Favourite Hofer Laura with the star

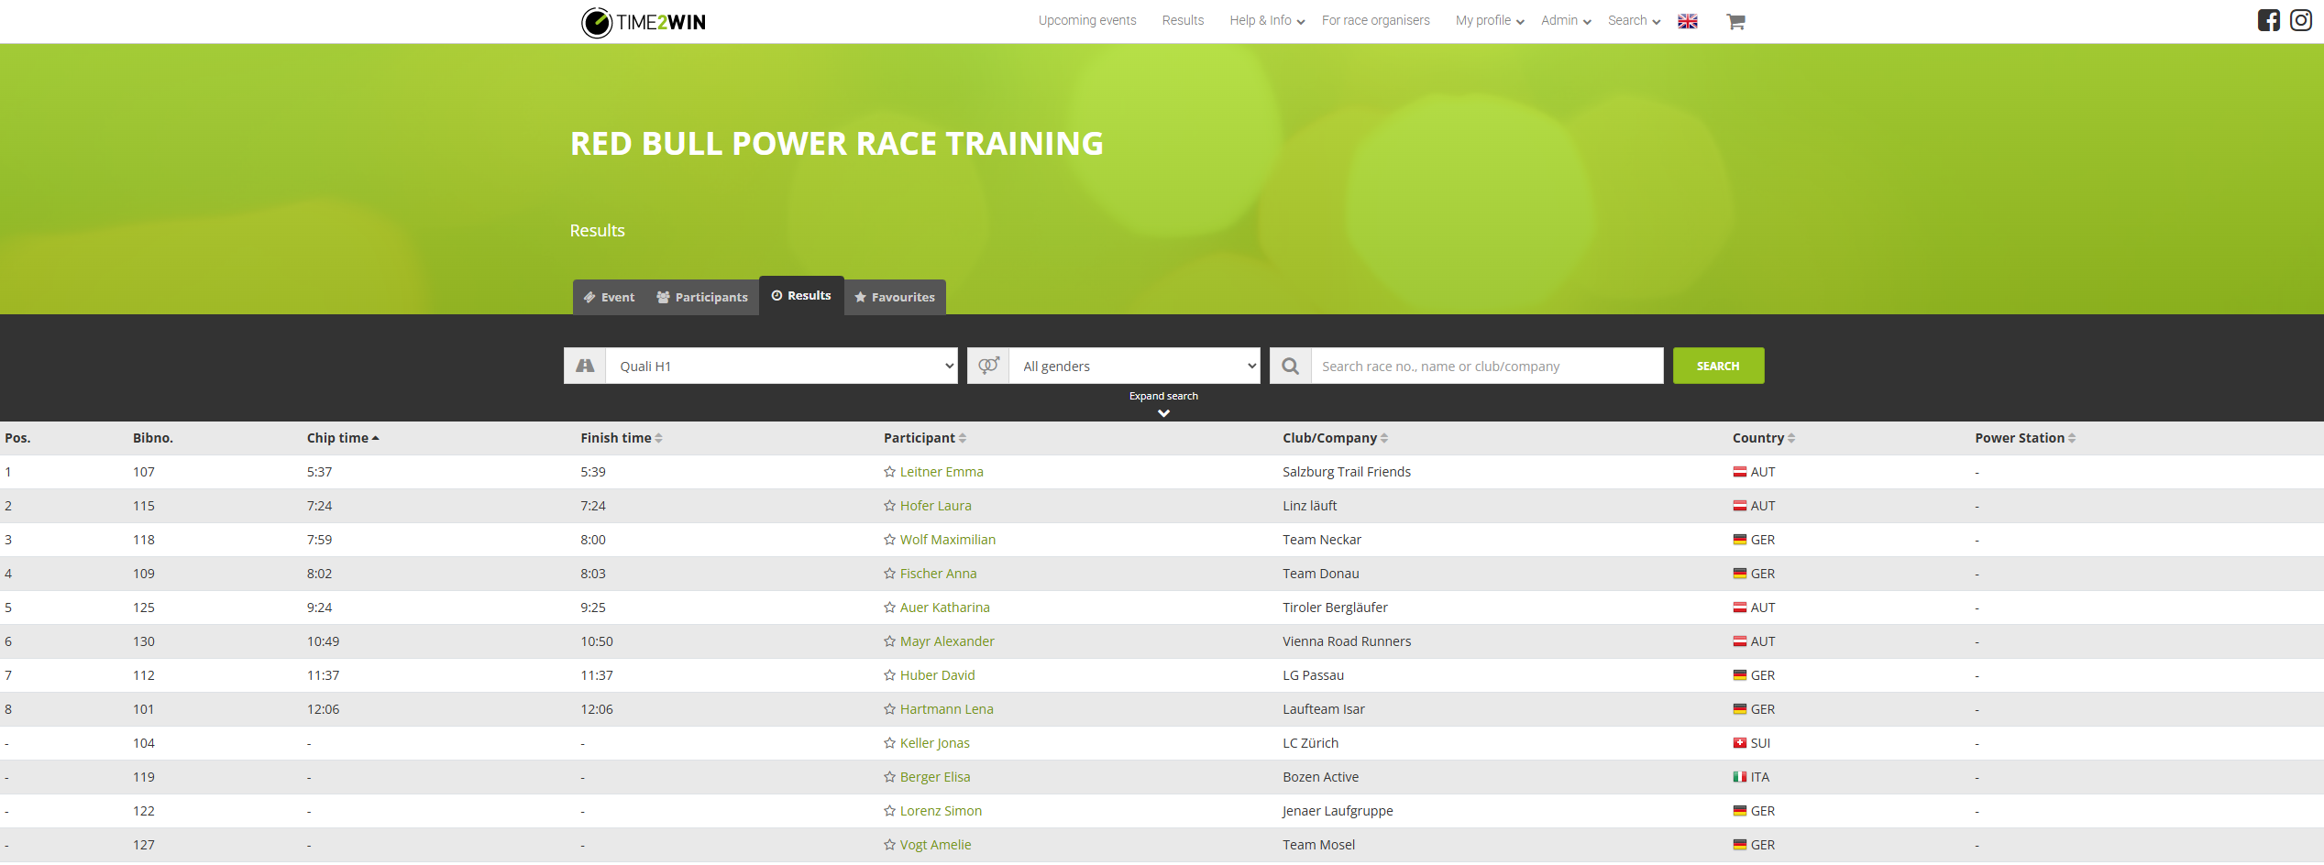(889, 506)
